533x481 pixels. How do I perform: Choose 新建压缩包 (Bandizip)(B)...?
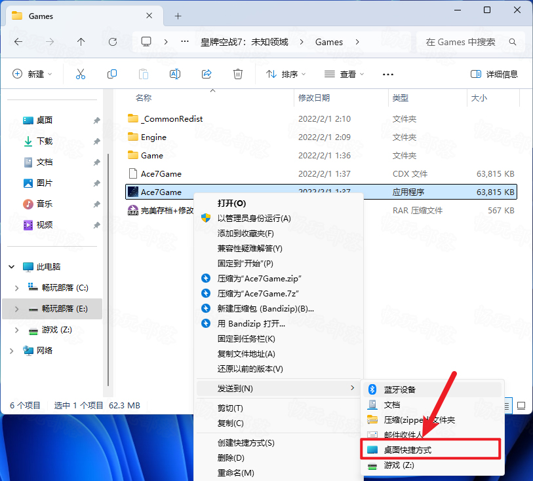point(279,309)
